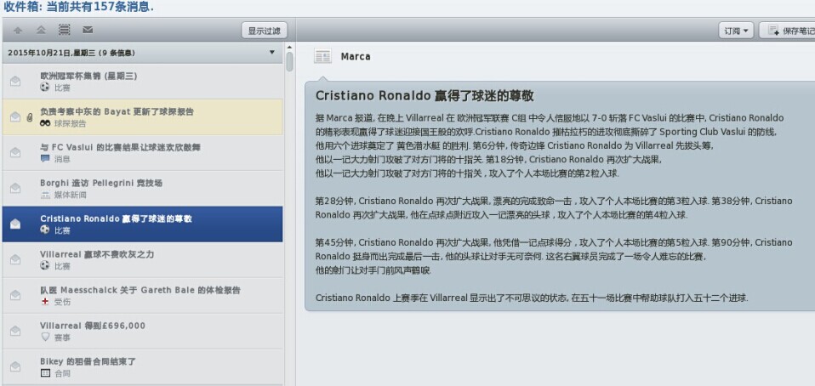815x386 pixels.
Task: Collapse the 2015年10月21日 date group arrow
Action: pos(272,53)
